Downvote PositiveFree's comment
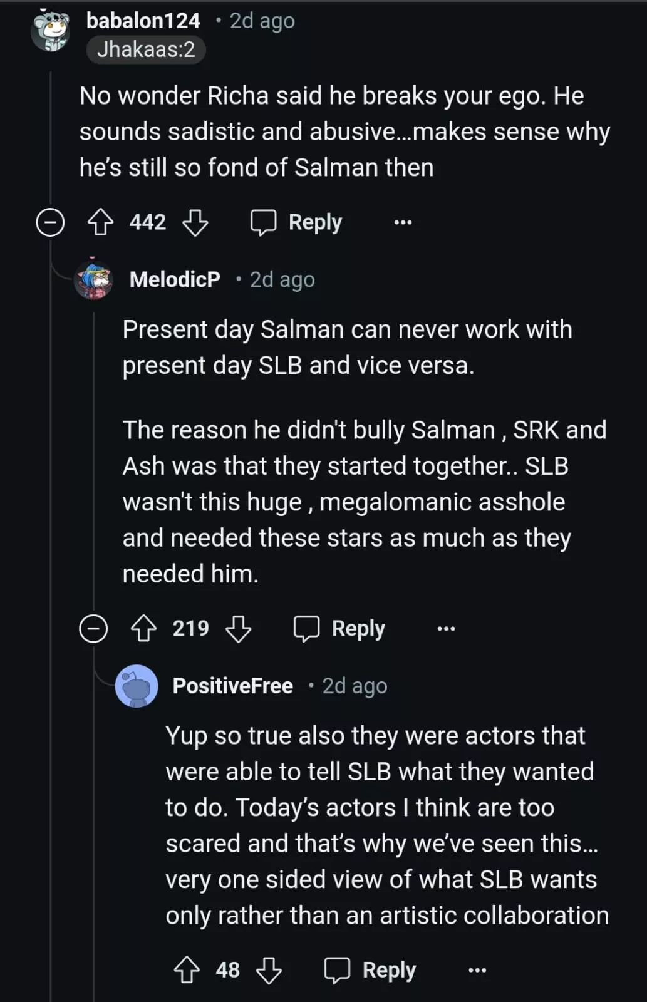Image resolution: width=647 pixels, height=1002 pixels. click(269, 970)
